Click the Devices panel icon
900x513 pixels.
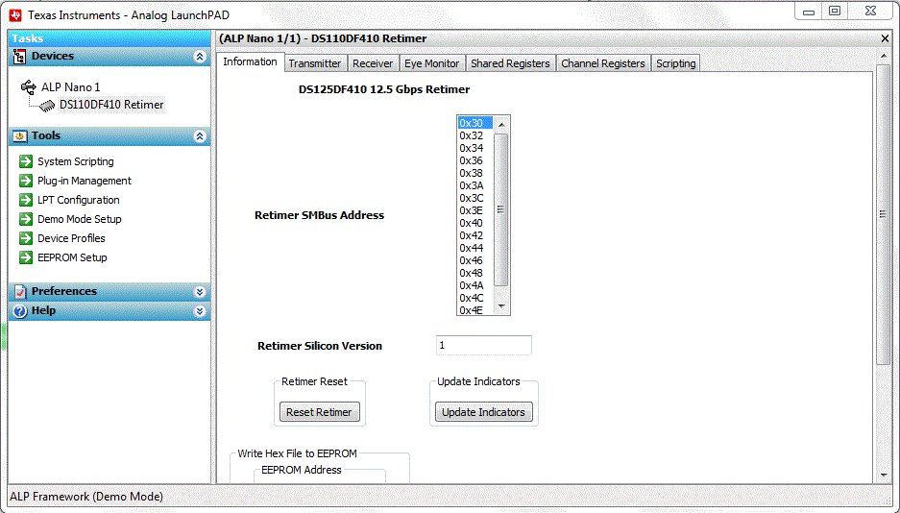click(x=20, y=57)
